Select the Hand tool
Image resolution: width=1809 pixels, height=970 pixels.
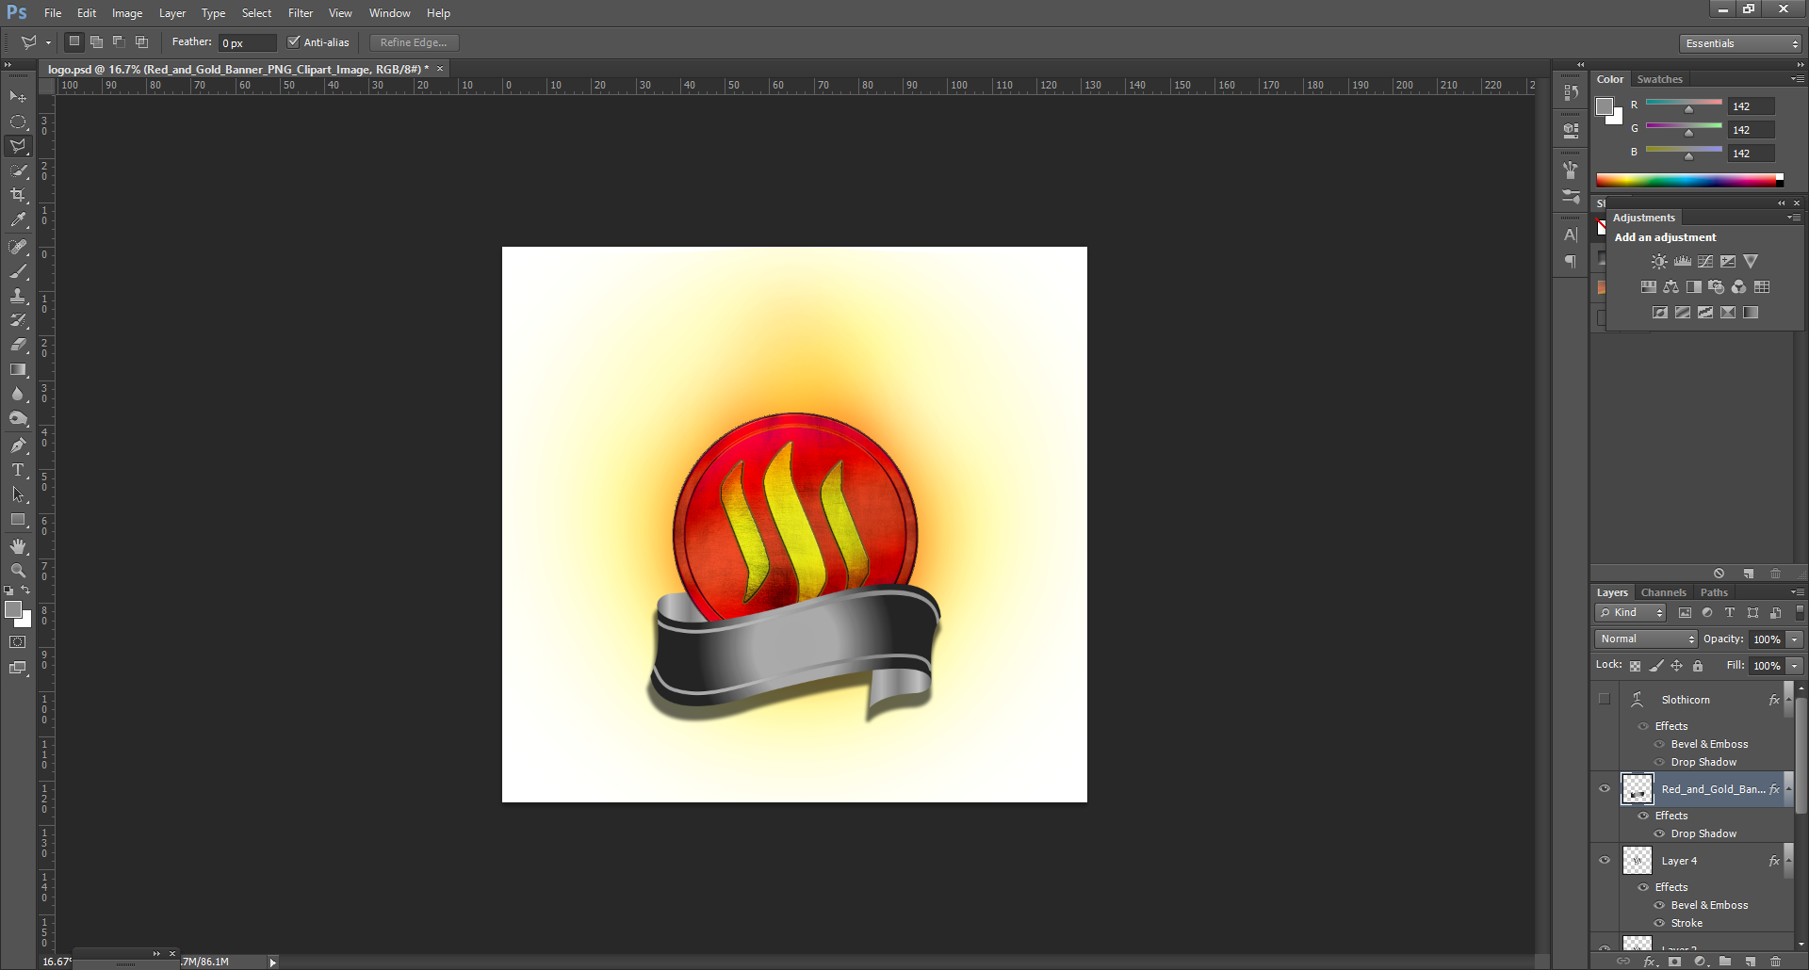(x=18, y=546)
